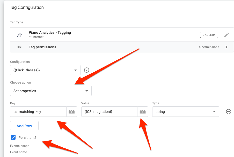Click the Piano Analytics tag logo icon

click(x=19, y=35)
